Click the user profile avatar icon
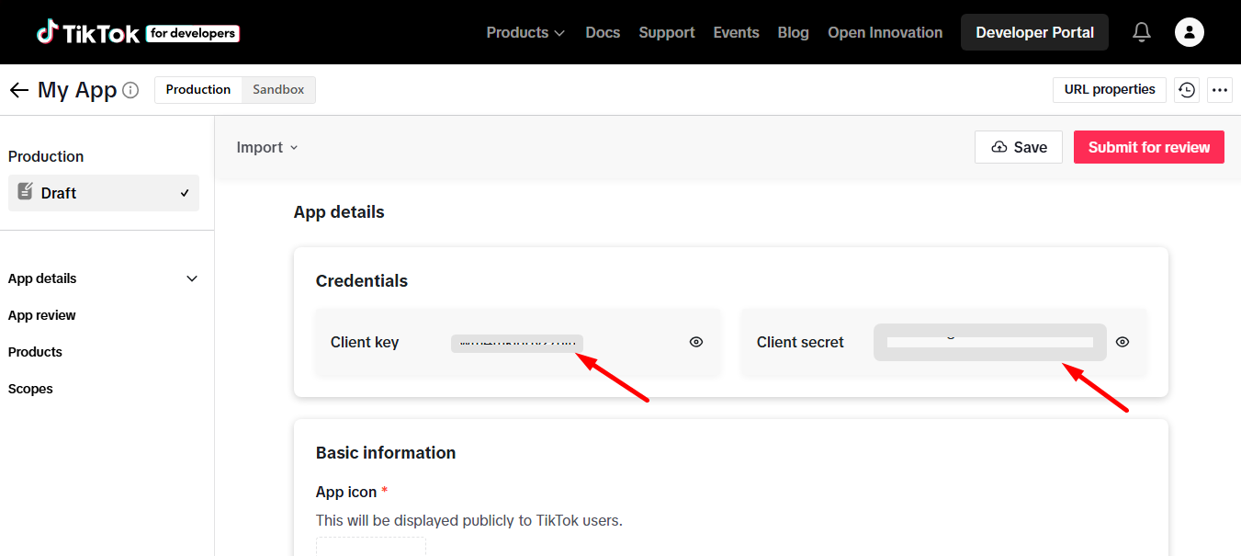Image resolution: width=1241 pixels, height=556 pixels. pyautogui.click(x=1190, y=32)
